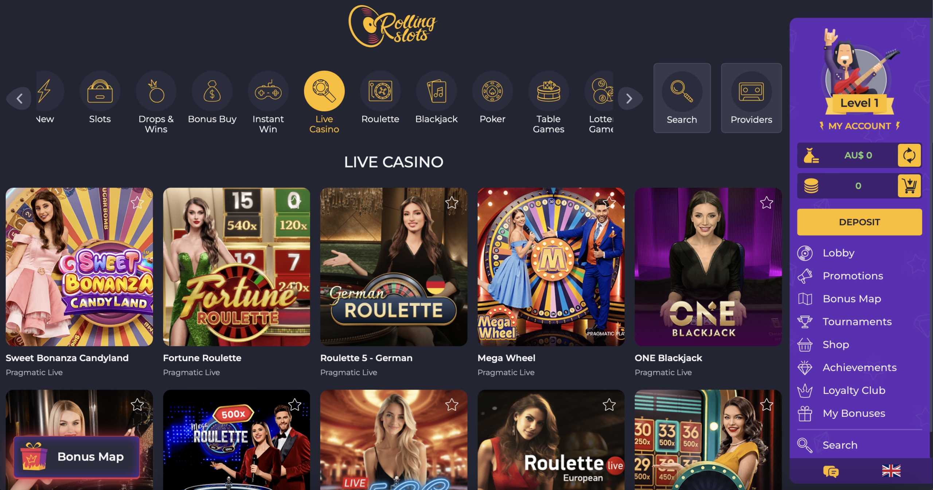This screenshot has height=490, width=933.
Task: Go to the Promotions menu item
Action: click(x=853, y=276)
